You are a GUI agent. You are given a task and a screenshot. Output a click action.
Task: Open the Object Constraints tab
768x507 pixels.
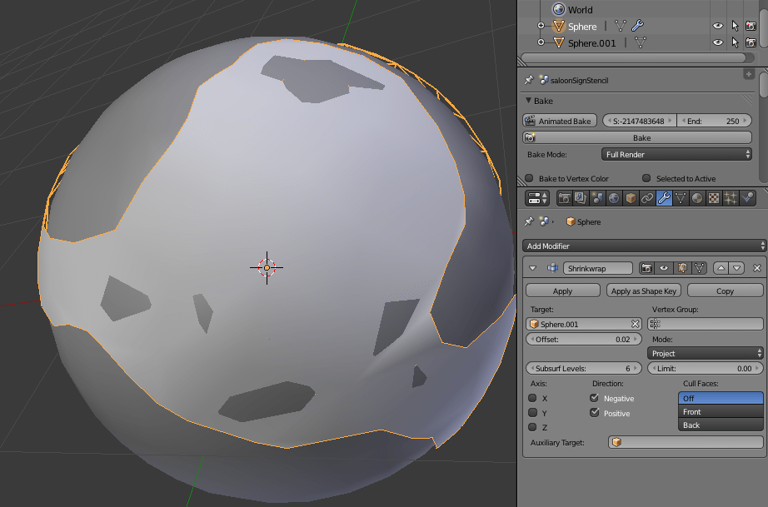[x=646, y=197]
